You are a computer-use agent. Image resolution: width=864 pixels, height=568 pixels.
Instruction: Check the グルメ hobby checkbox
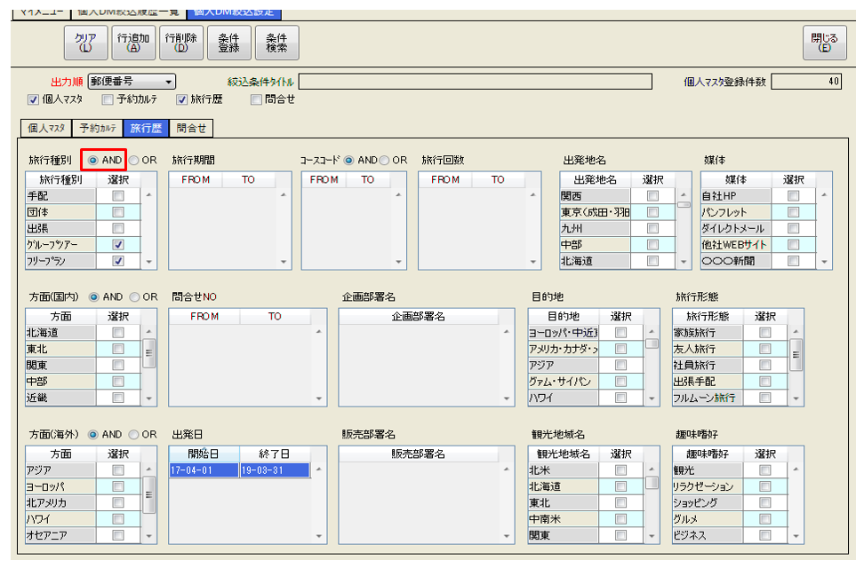(764, 519)
